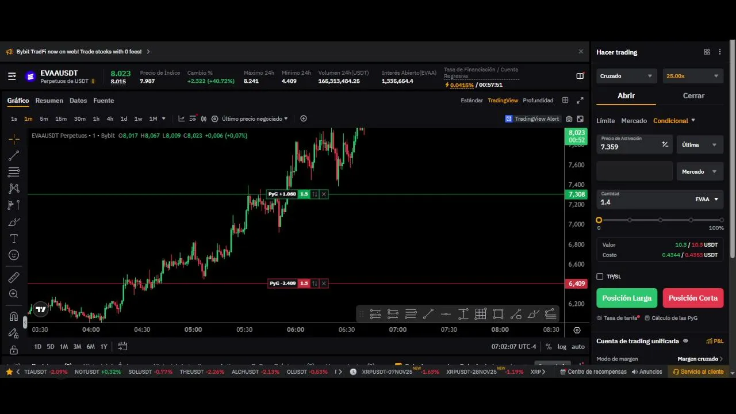Open the three-dot menu in Hacer trading panel
The height and width of the screenshot is (414, 736).
point(720,52)
